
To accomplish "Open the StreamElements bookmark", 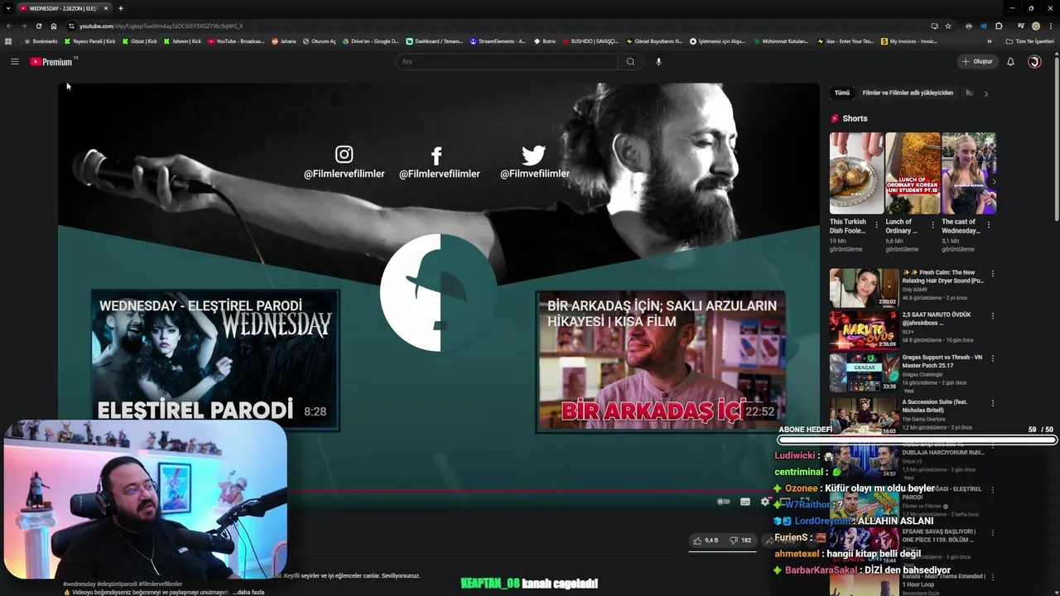I will [x=498, y=41].
